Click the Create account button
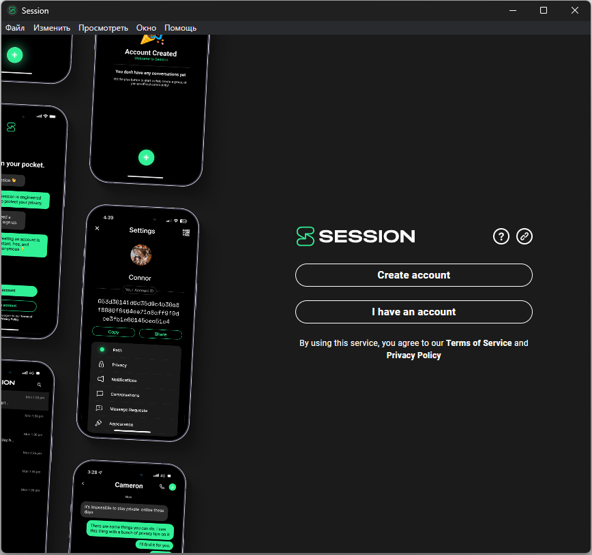Viewport: 592px width, 555px height. coord(414,275)
